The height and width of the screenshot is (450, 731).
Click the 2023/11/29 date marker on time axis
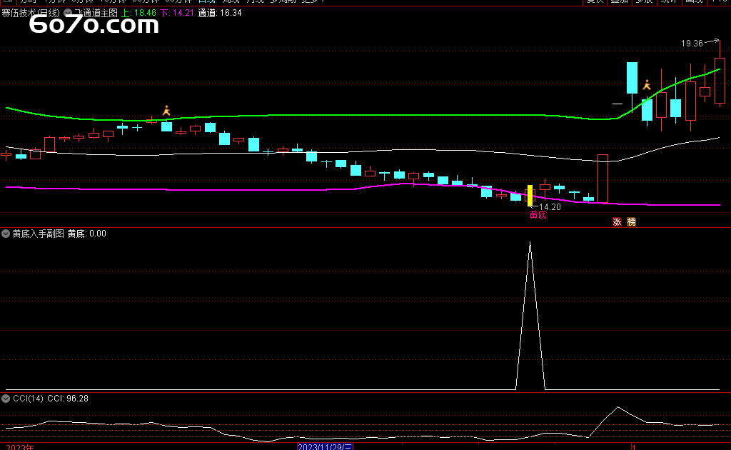point(326,446)
